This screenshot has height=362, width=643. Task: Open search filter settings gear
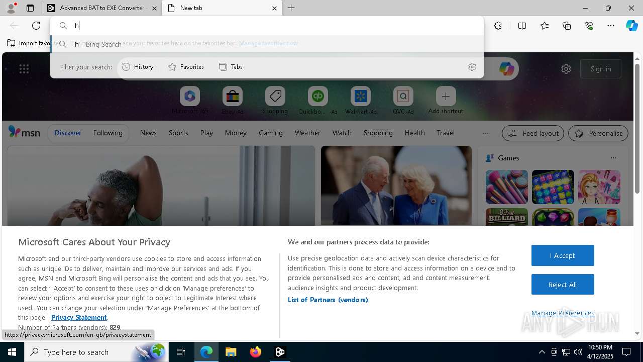tap(472, 67)
